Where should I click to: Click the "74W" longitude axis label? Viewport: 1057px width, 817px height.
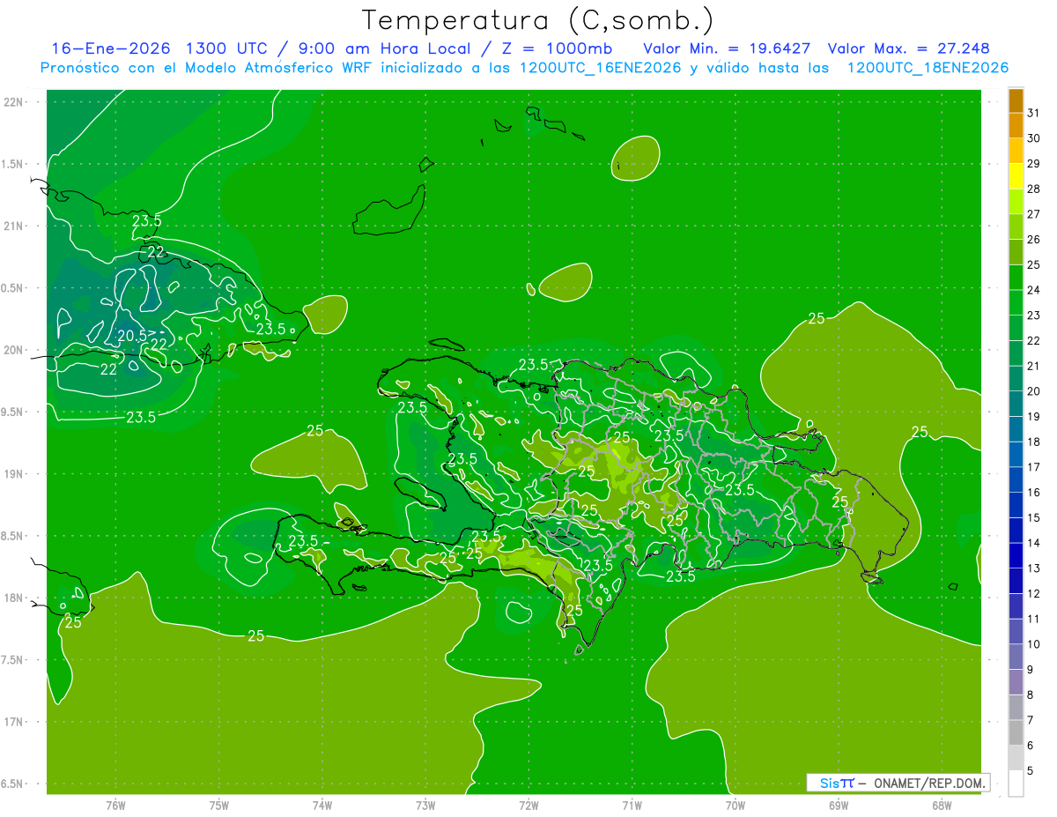pos(322,805)
